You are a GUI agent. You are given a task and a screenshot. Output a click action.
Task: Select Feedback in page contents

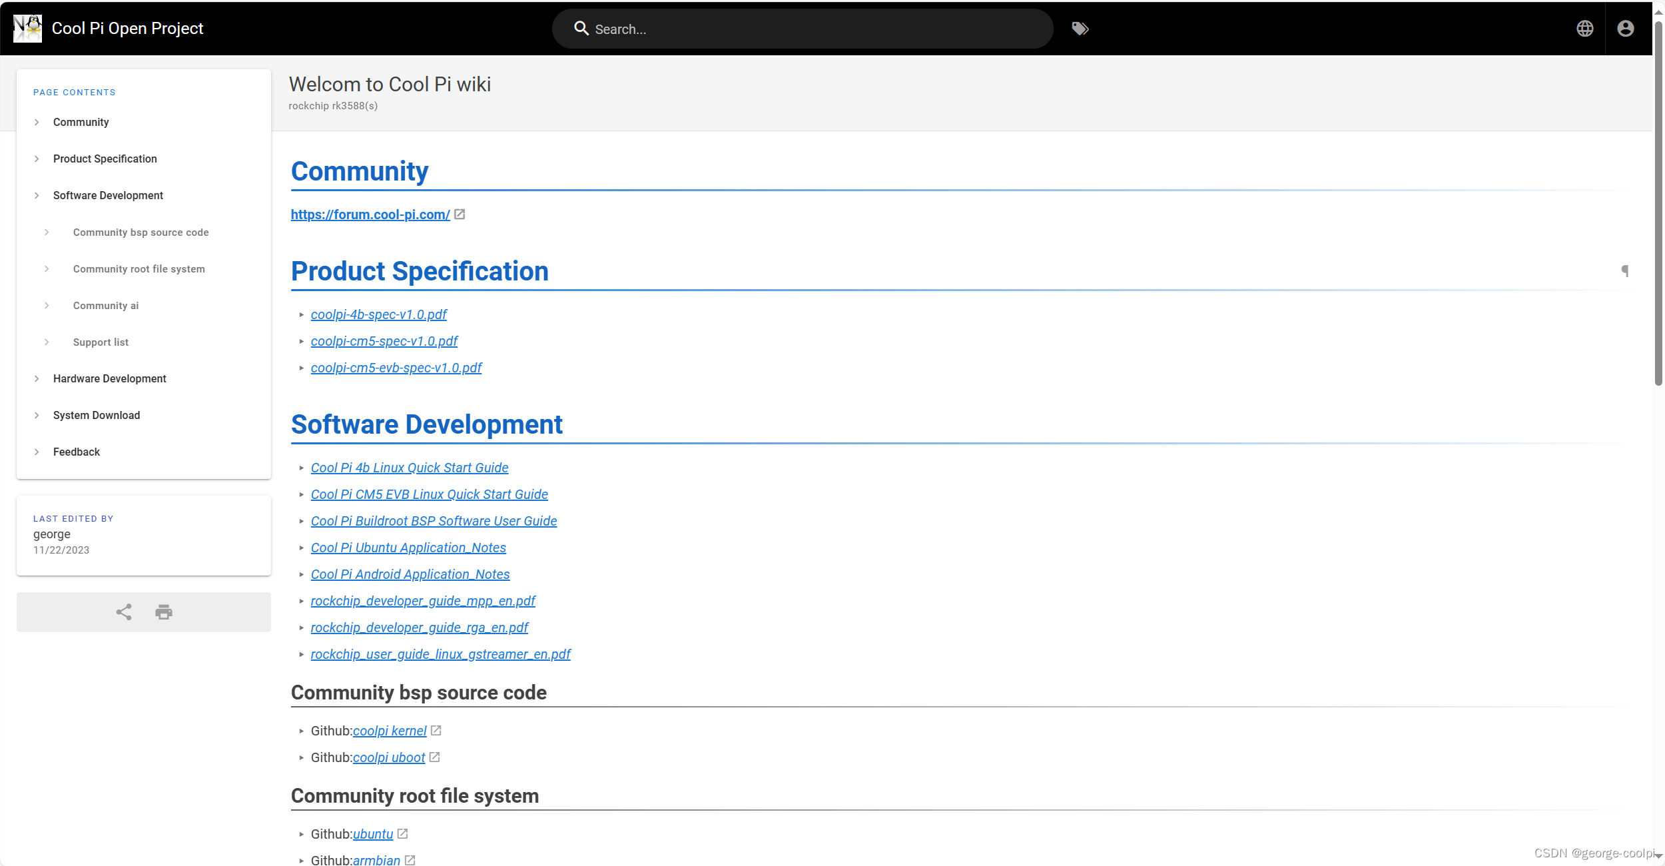tap(77, 452)
